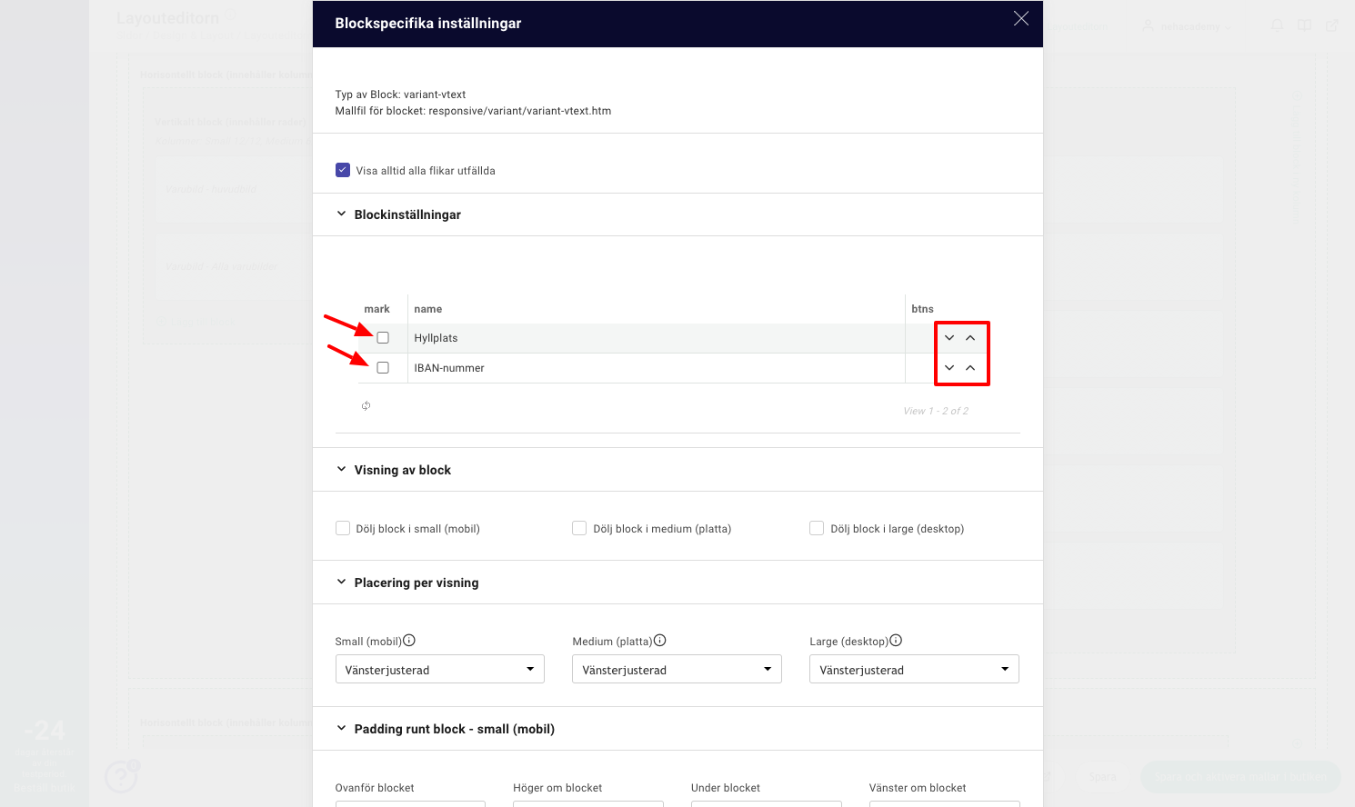
Task: Click the View 1 - 2 of 2 text
Action: point(936,411)
